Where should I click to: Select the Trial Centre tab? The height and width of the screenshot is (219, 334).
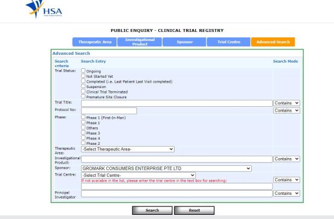coord(229,42)
